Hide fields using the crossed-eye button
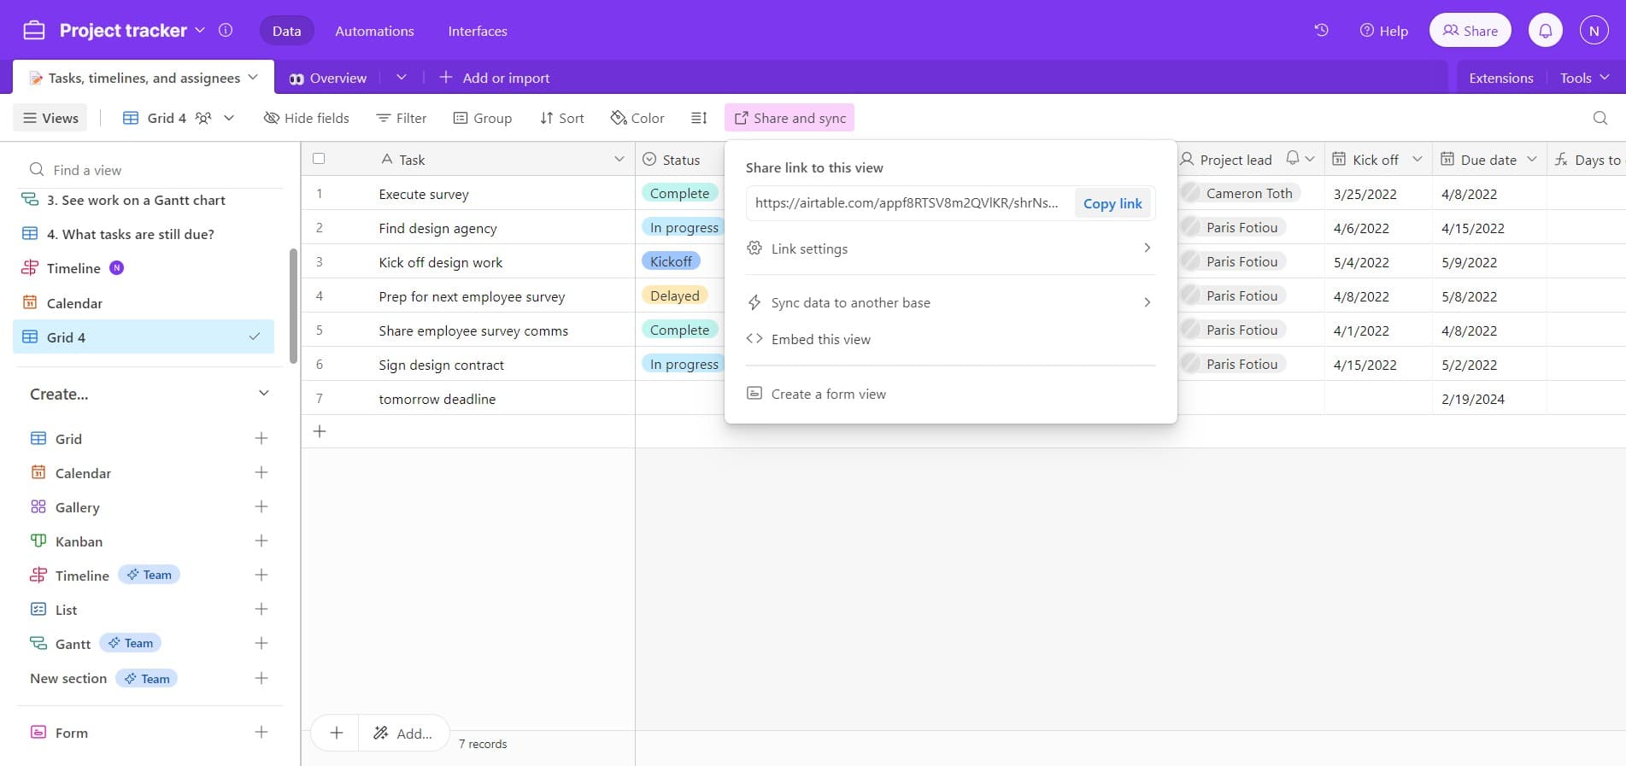Viewport: 1626px width, 766px height. [307, 118]
